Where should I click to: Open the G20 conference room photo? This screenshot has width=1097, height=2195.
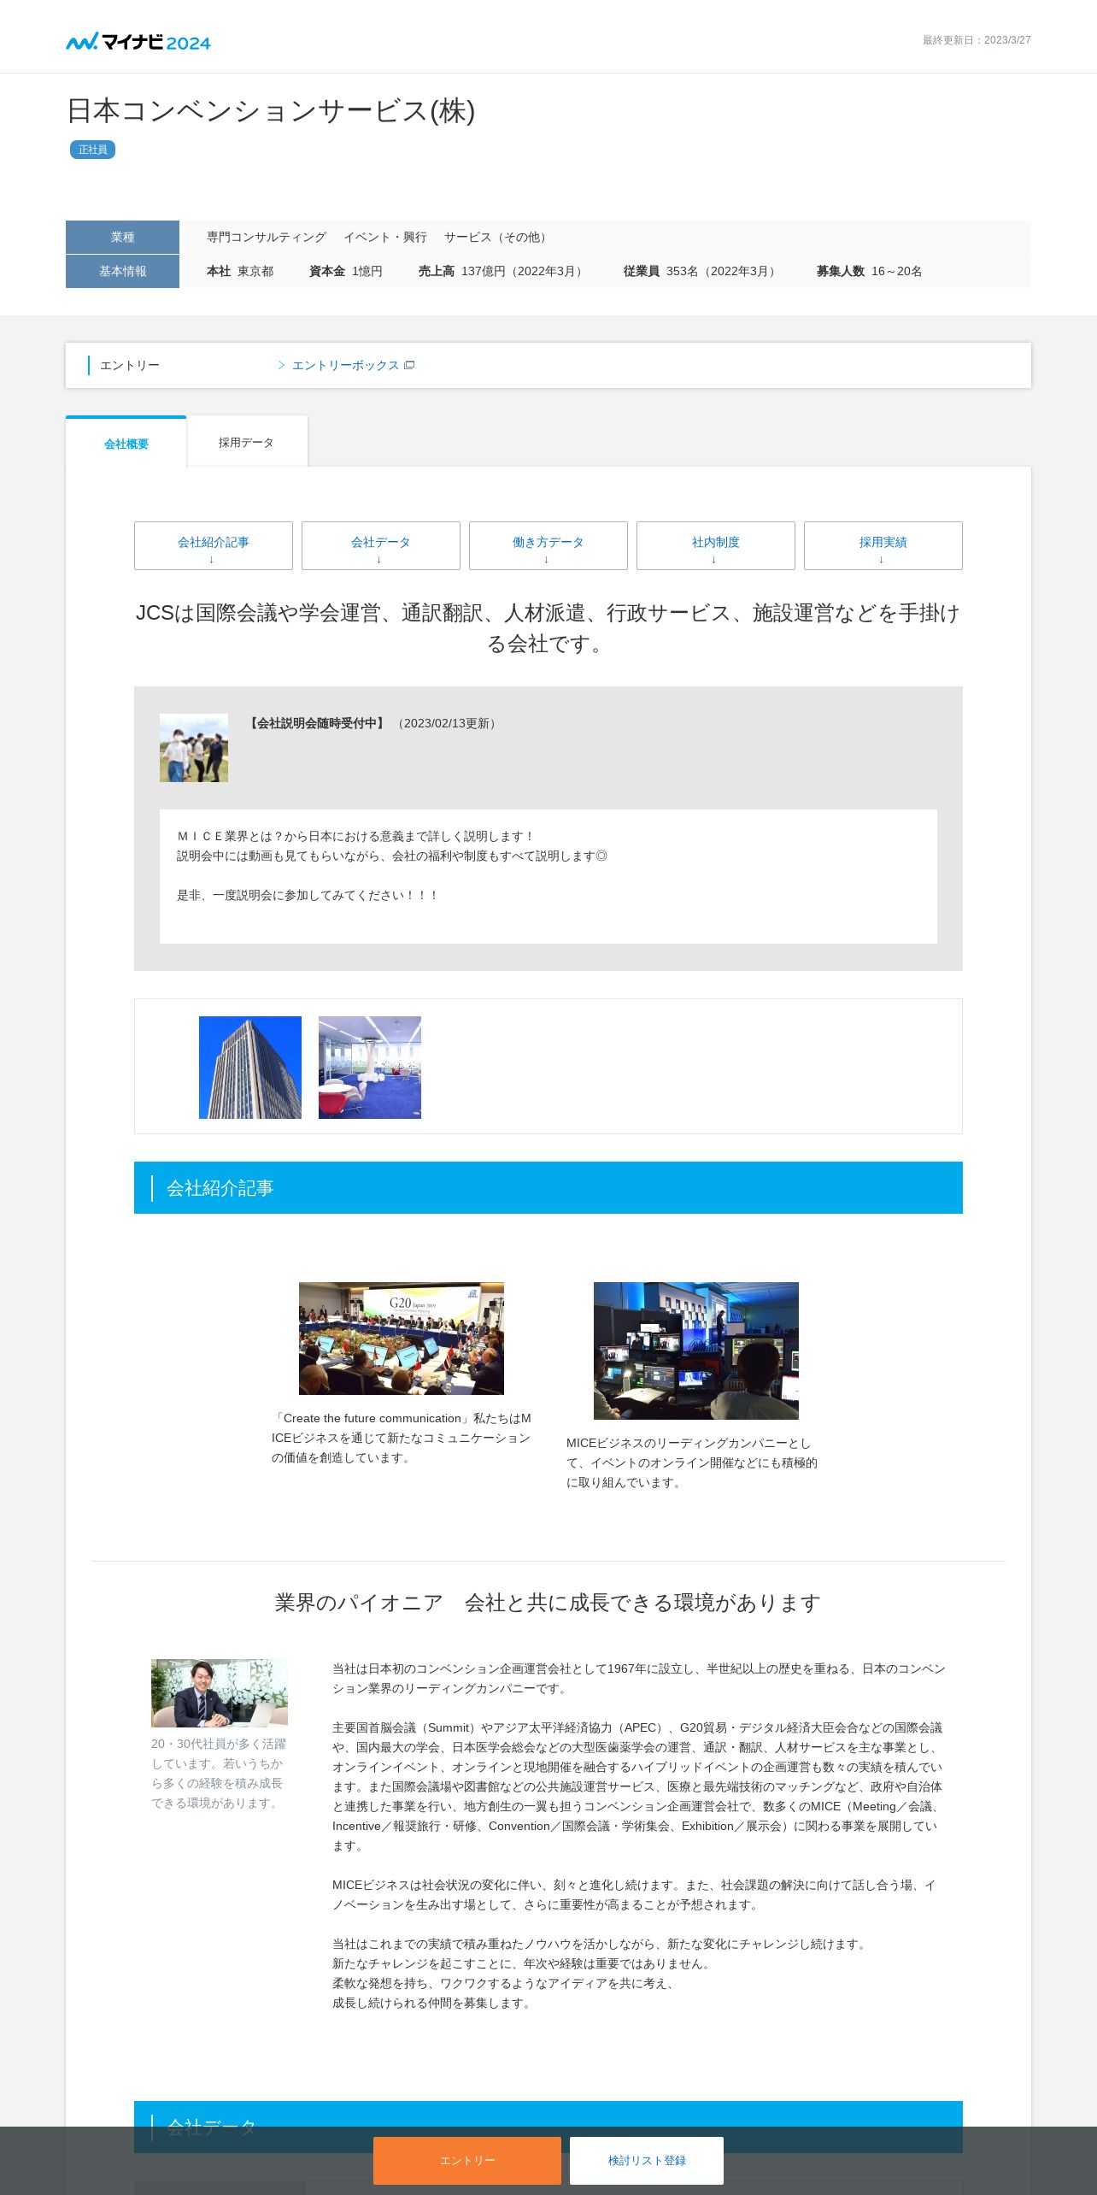(402, 1339)
